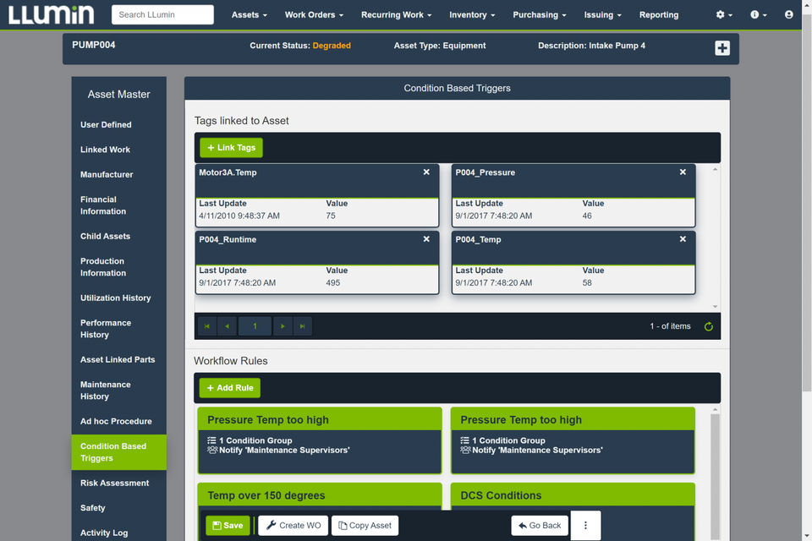Screen dimensions: 812x541
Task: Click the Create WO button
Action: tap(294, 526)
